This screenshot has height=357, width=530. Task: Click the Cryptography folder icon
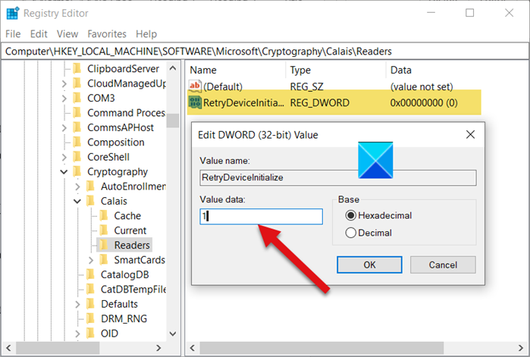click(77, 171)
